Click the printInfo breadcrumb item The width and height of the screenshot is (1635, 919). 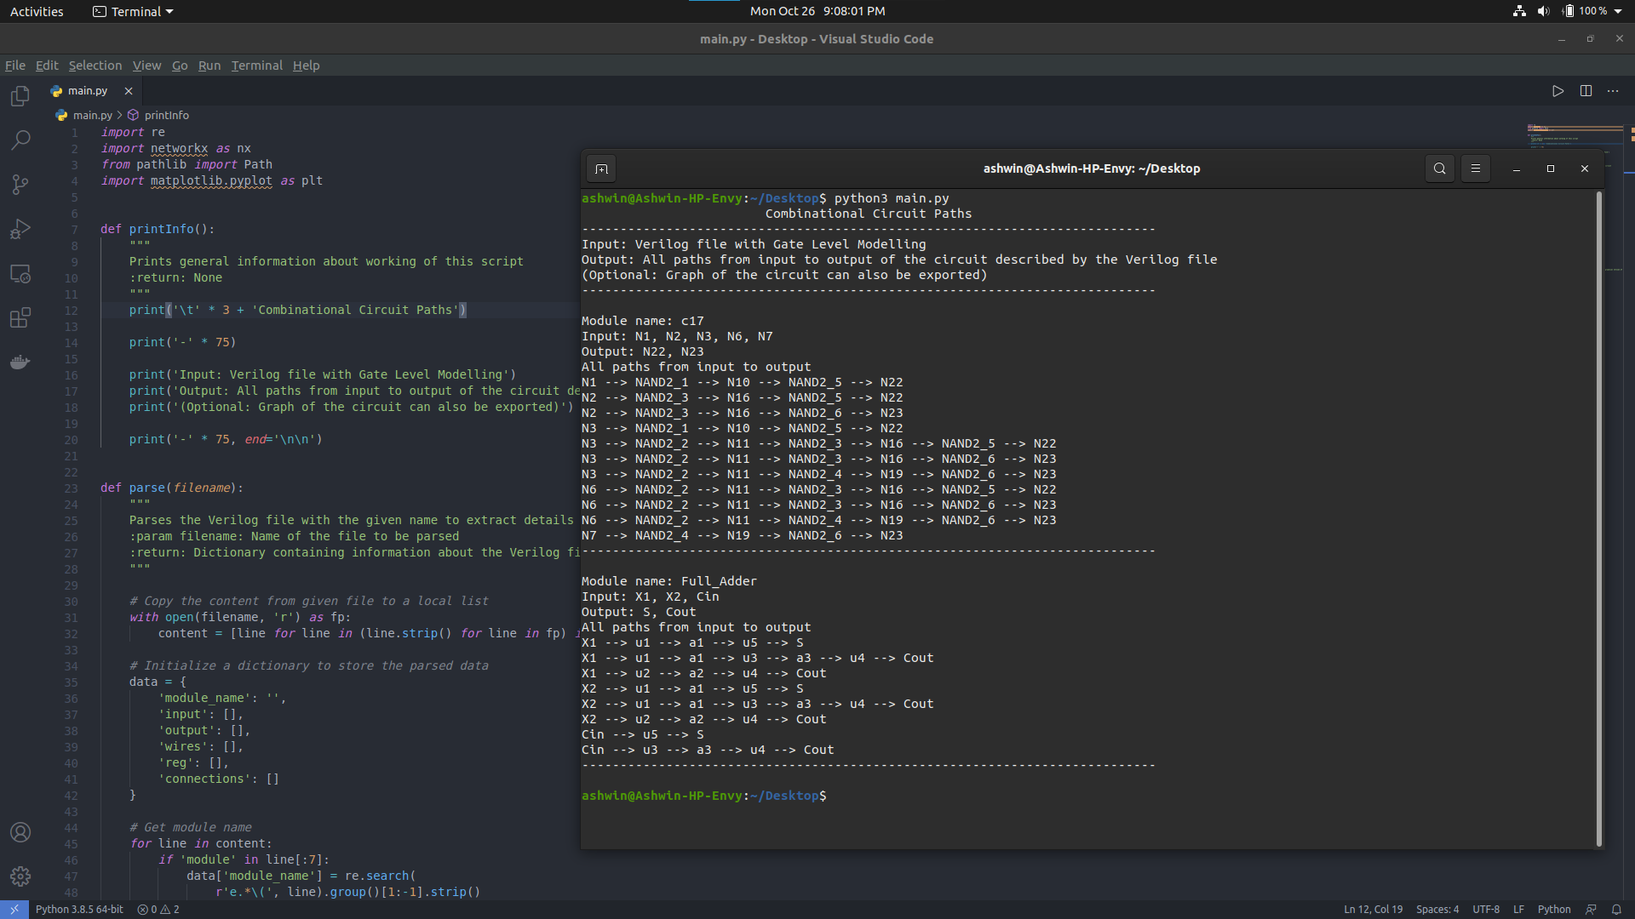(166, 115)
